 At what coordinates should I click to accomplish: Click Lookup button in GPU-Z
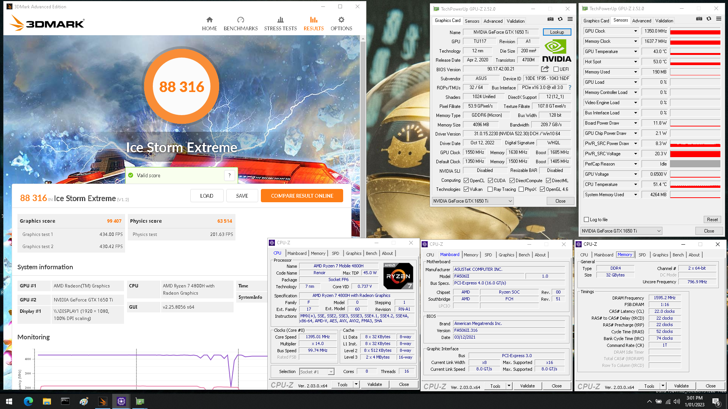(557, 32)
